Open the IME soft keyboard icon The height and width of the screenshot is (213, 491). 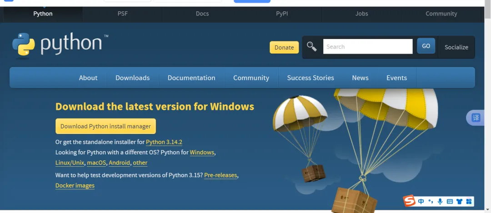tap(450, 202)
